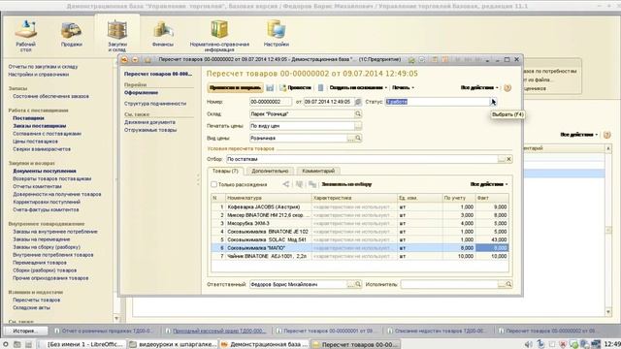The height and width of the screenshot is (349, 621).
Task: Open Все действия menu in the background list
Action: [x=579, y=135]
